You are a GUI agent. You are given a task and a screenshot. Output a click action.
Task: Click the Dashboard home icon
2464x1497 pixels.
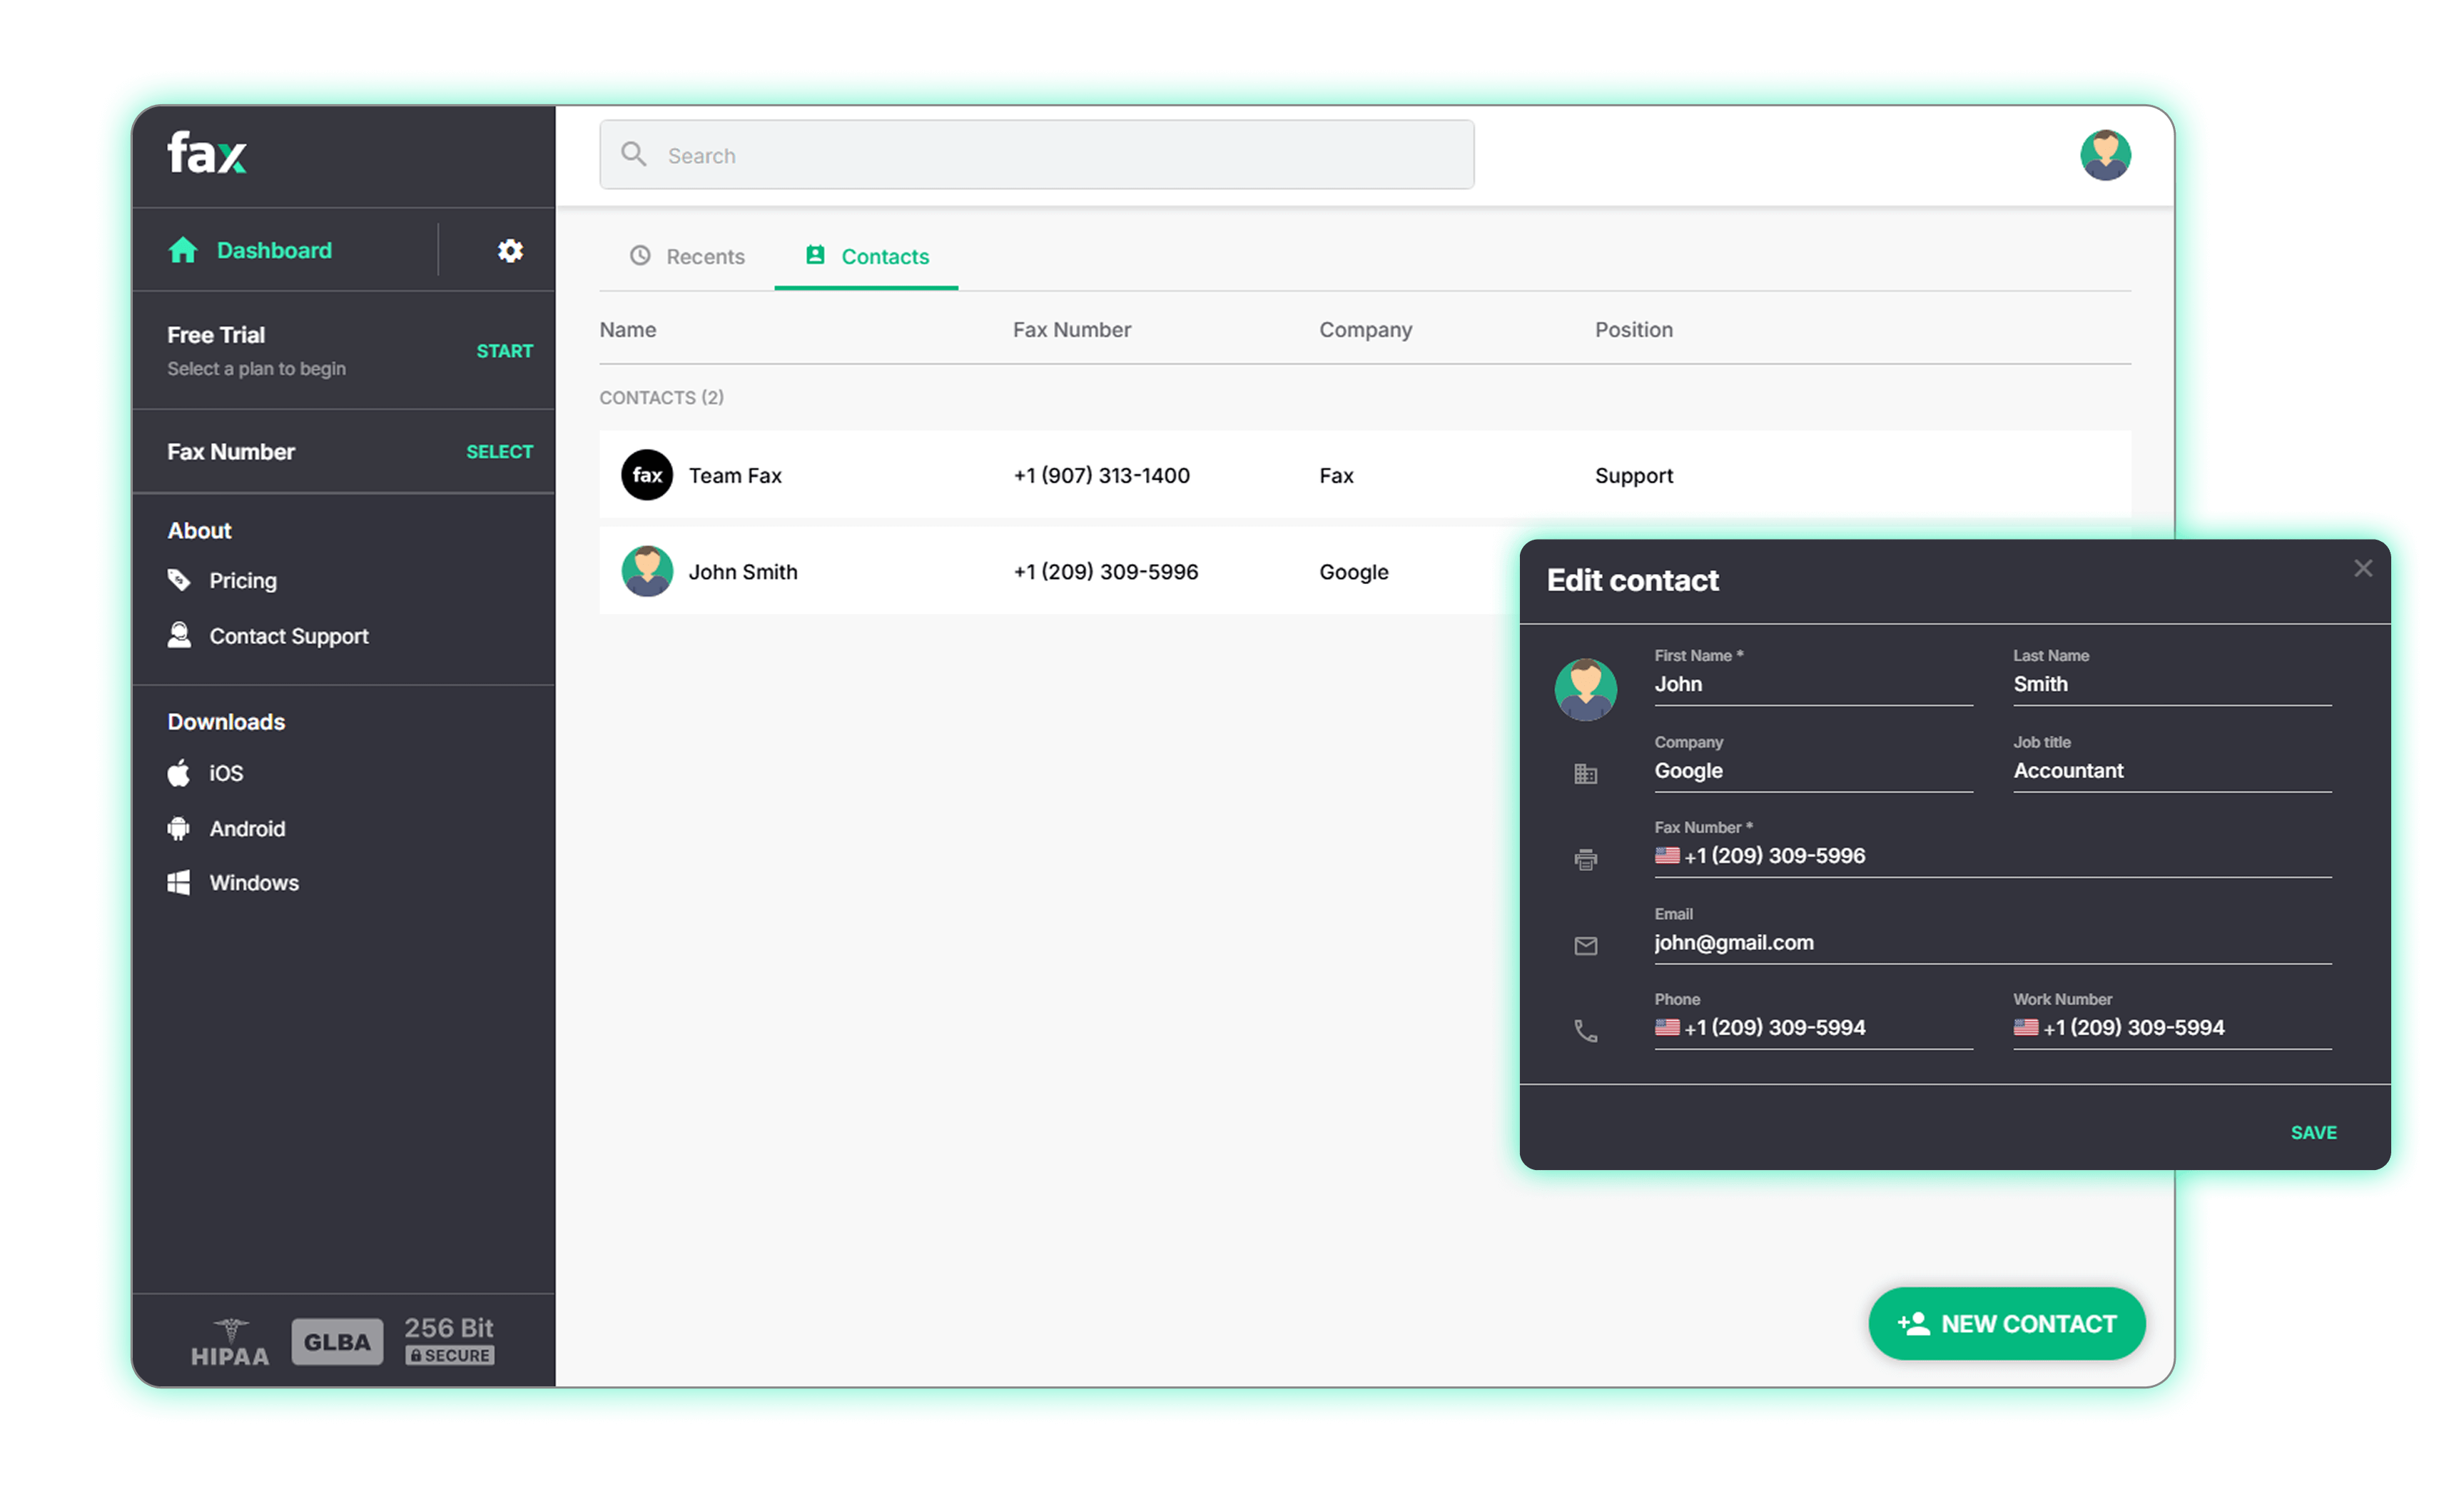(x=183, y=250)
